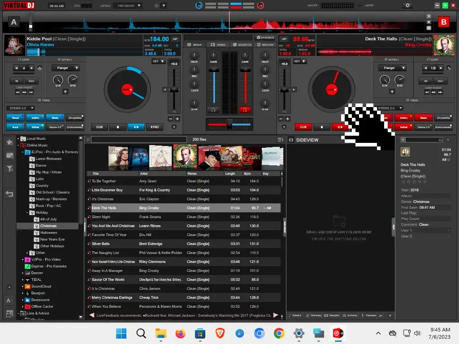Click deck A play/pause button

click(136, 127)
